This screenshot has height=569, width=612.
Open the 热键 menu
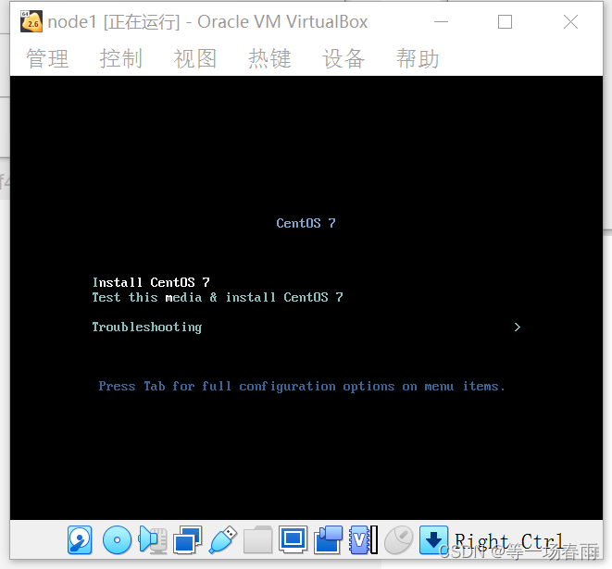point(269,58)
